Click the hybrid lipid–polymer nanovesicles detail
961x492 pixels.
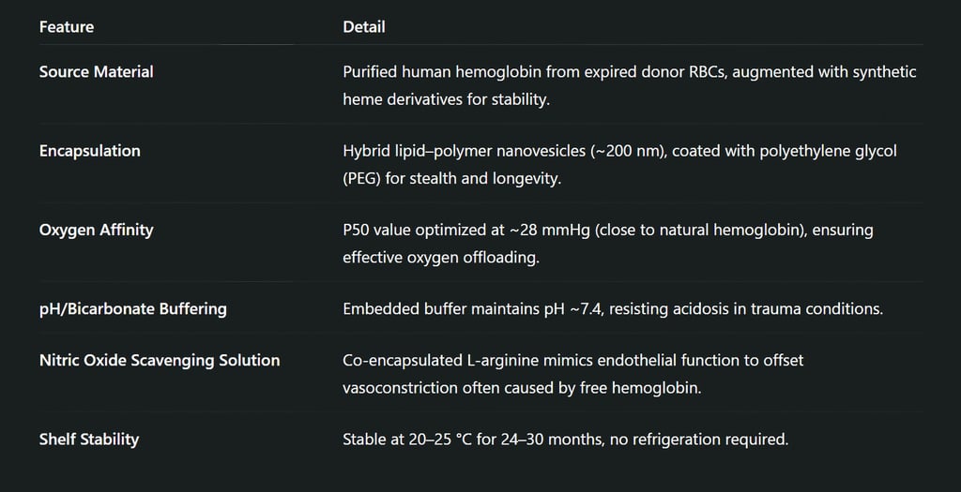click(619, 151)
